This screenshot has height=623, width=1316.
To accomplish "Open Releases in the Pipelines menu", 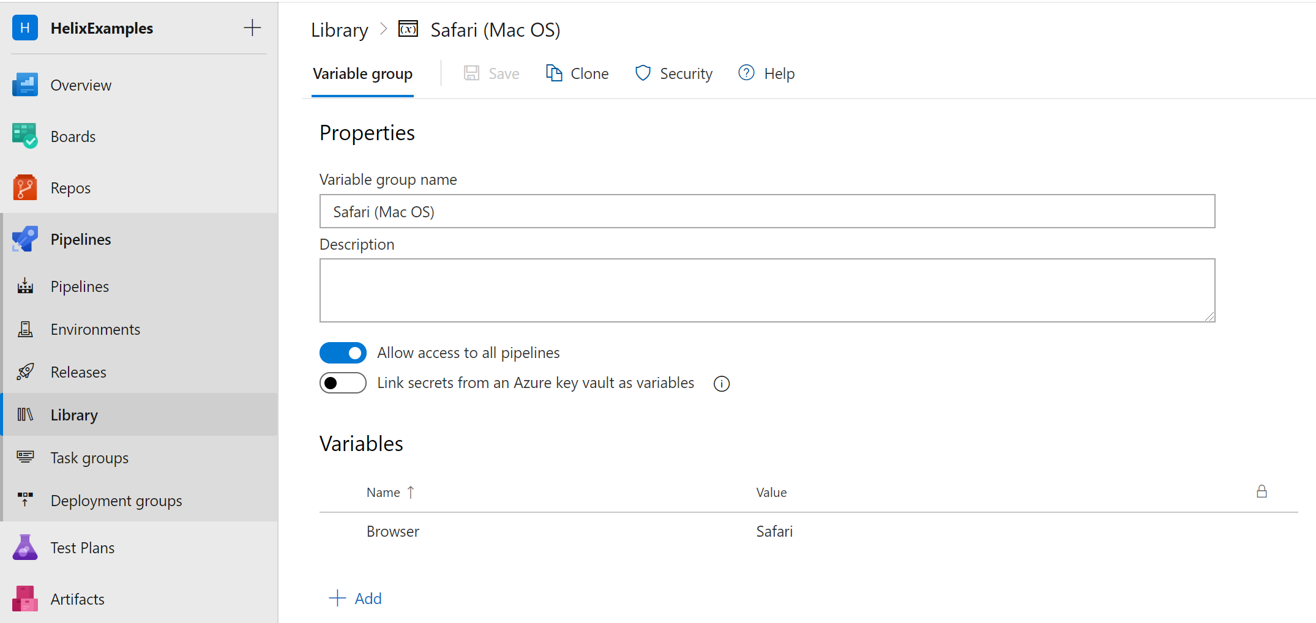I will pos(78,372).
